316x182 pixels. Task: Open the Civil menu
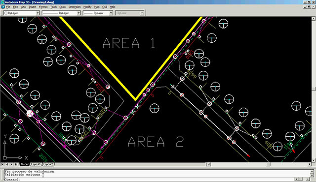[105, 7]
